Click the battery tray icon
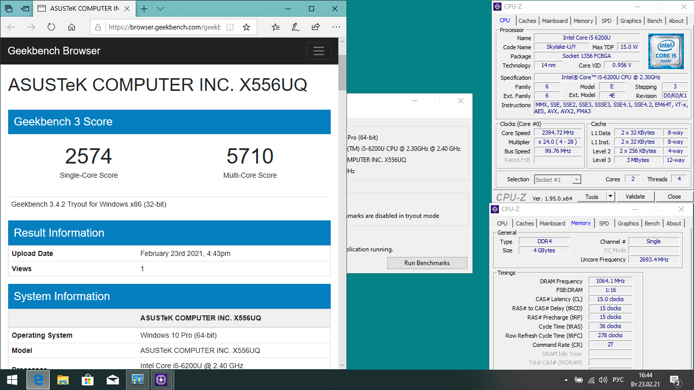Screen dimensions: 694x390 579,379
